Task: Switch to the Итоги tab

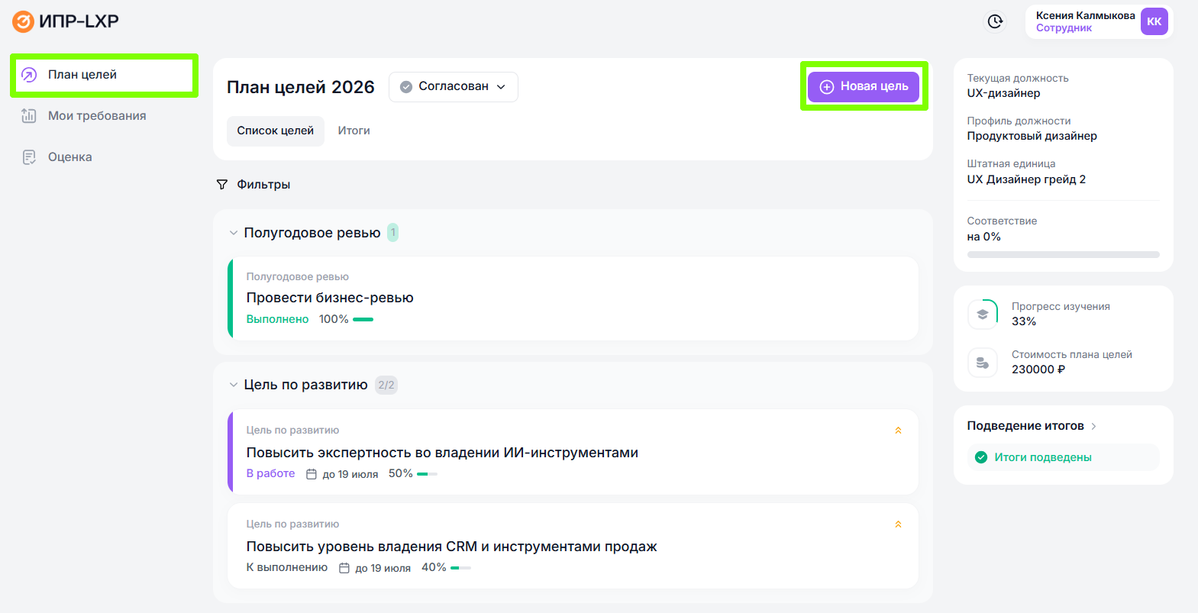Action: pos(354,131)
